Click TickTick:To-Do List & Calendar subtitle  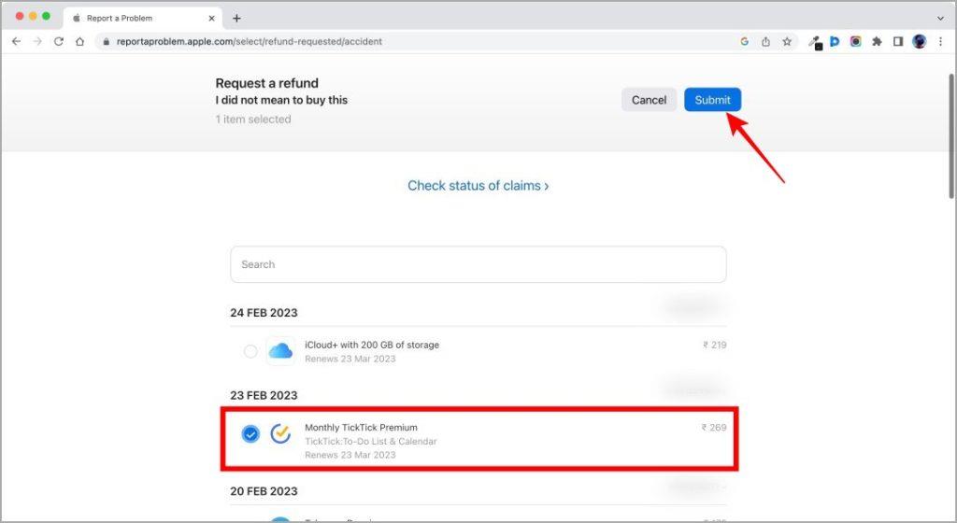(370, 442)
